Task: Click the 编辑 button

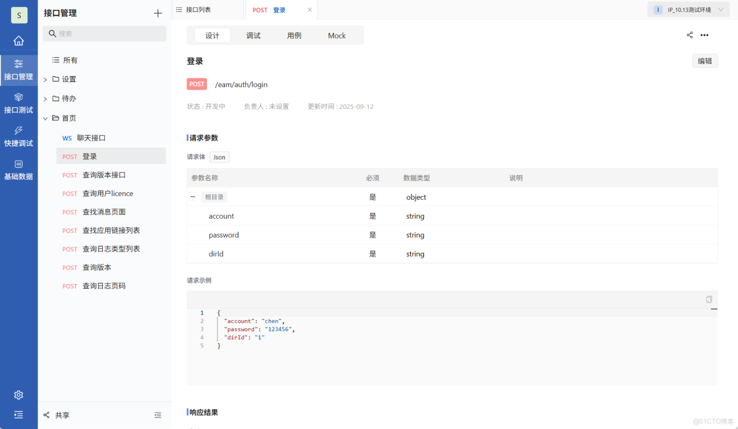Action: (704, 60)
